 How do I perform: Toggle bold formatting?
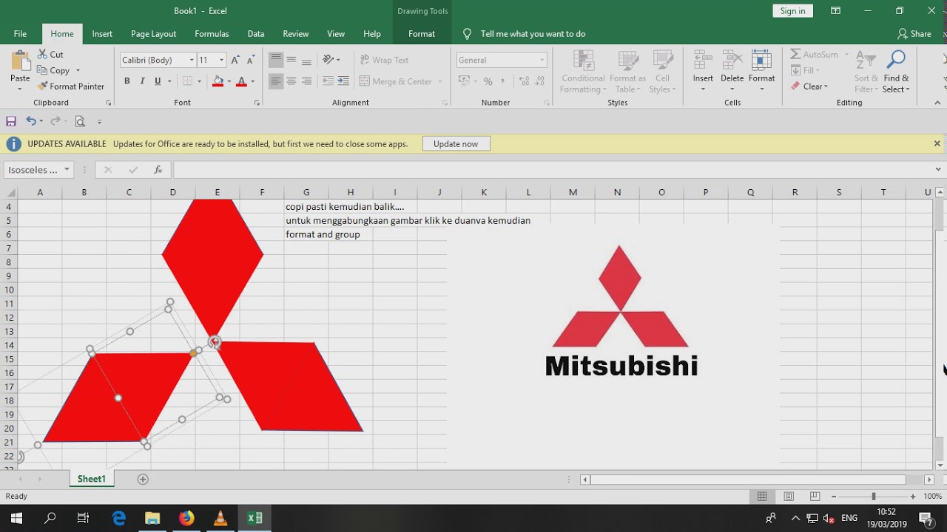coord(127,81)
